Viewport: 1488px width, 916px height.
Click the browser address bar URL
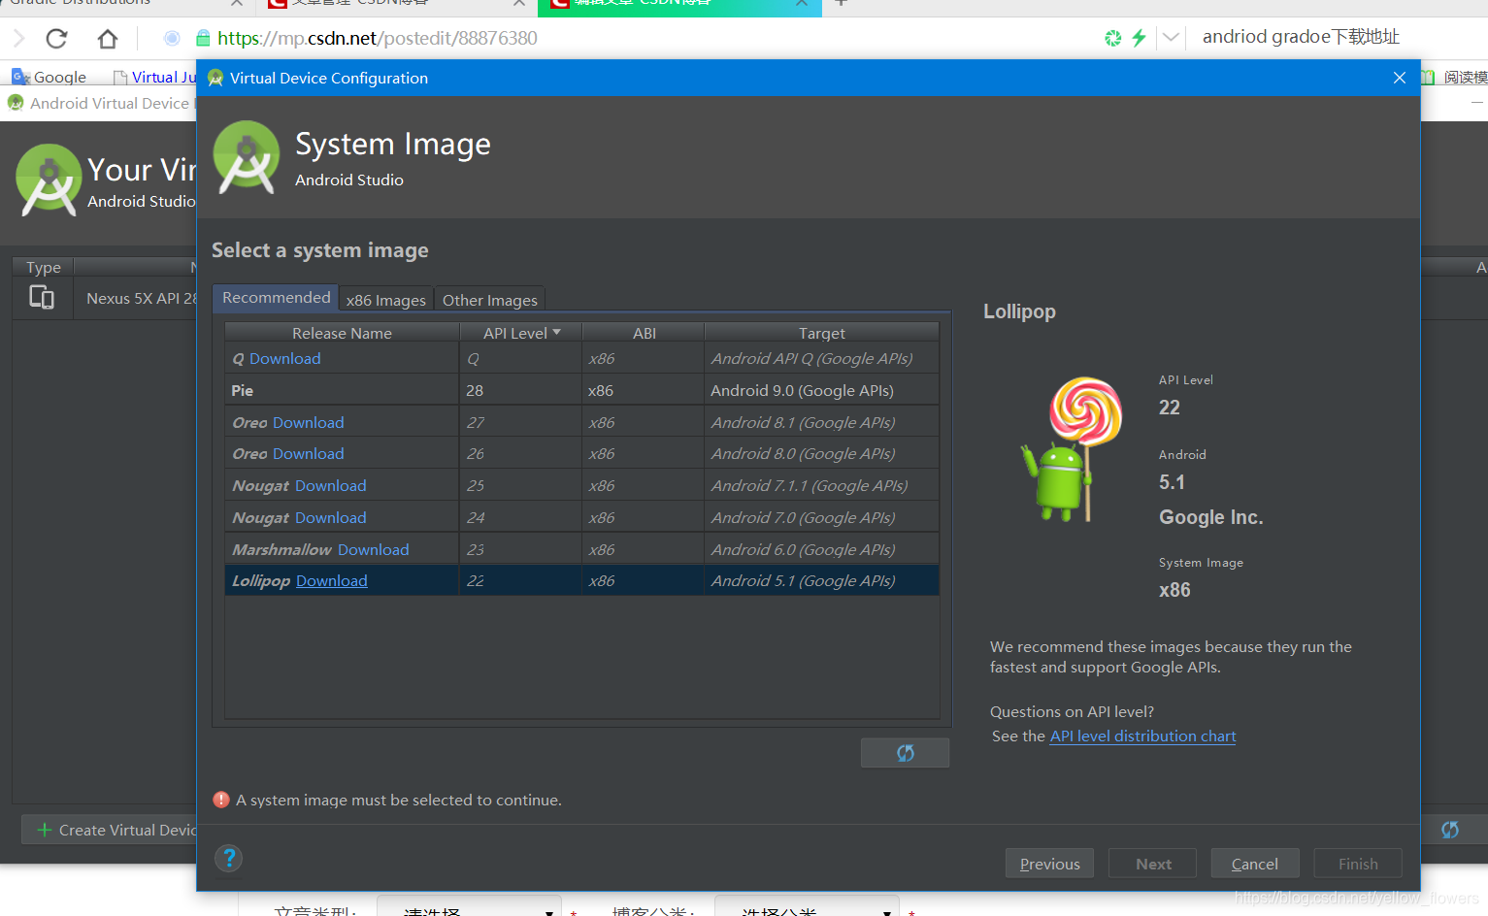pos(377,38)
